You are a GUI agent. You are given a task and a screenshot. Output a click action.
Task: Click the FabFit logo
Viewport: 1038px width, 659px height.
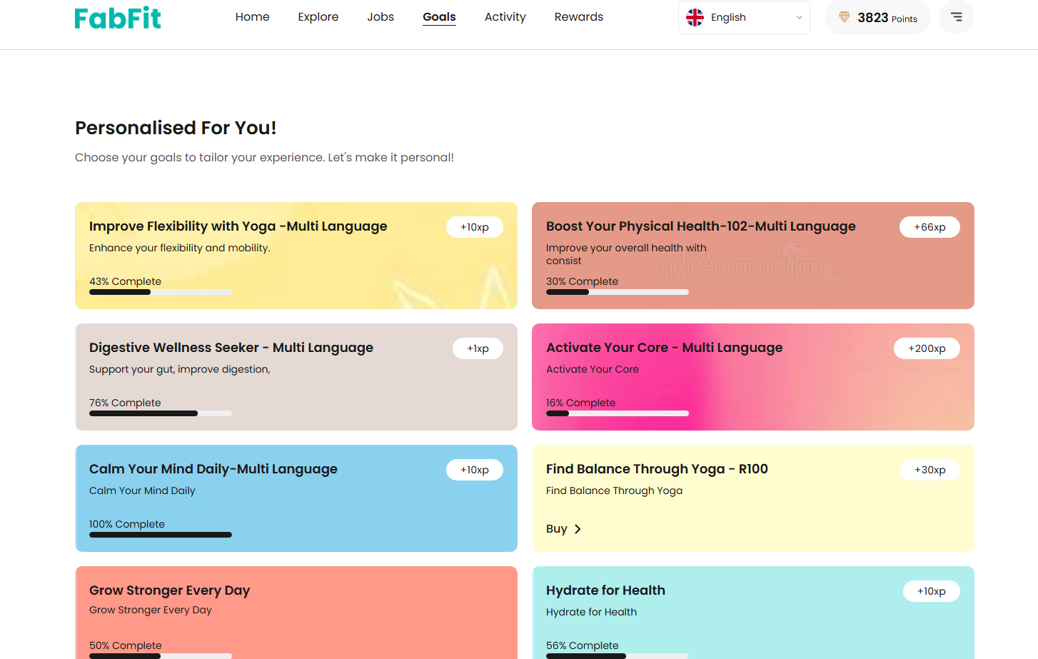coord(118,18)
